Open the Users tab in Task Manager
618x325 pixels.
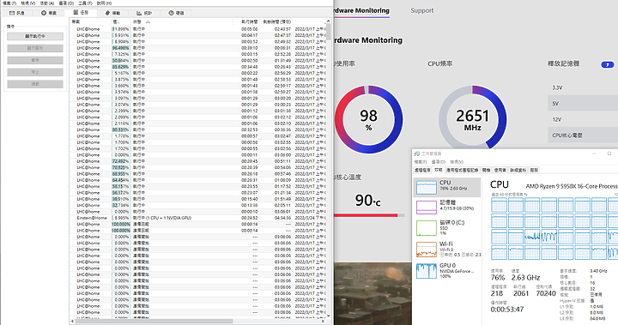pyautogui.click(x=500, y=170)
